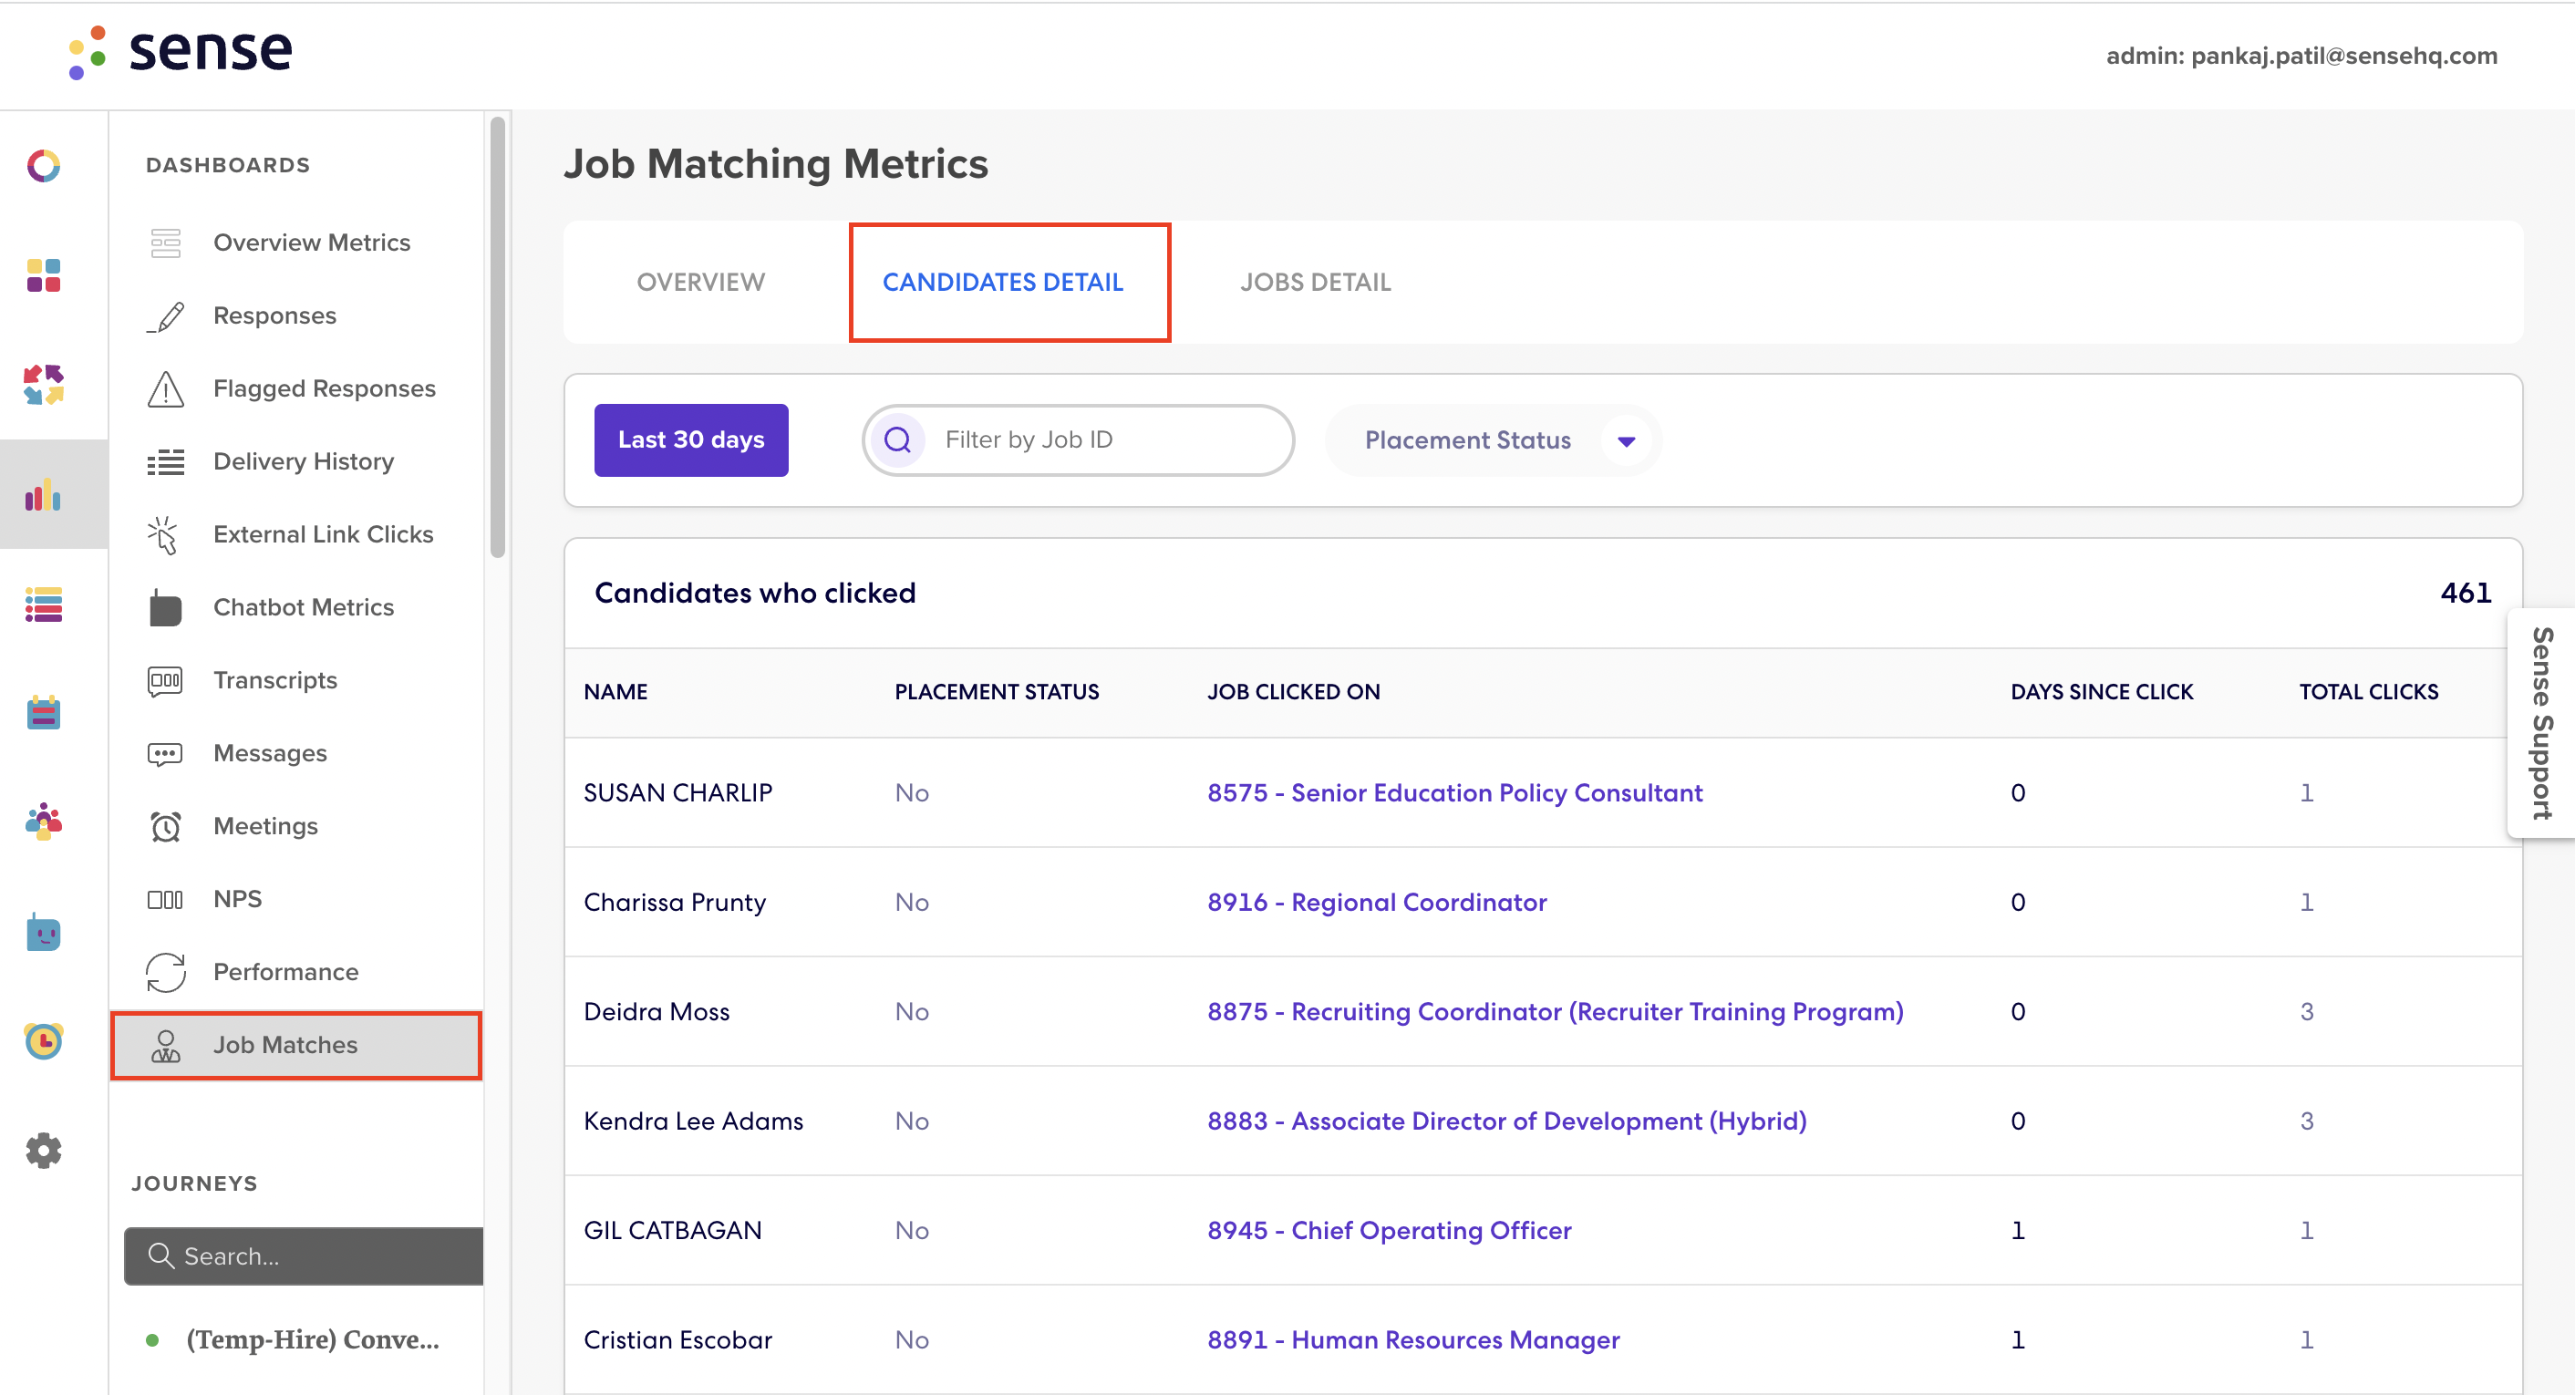Image resolution: width=2575 pixels, height=1395 pixels.
Task: Select the bar chart analytics icon
Action: (x=43, y=495)
